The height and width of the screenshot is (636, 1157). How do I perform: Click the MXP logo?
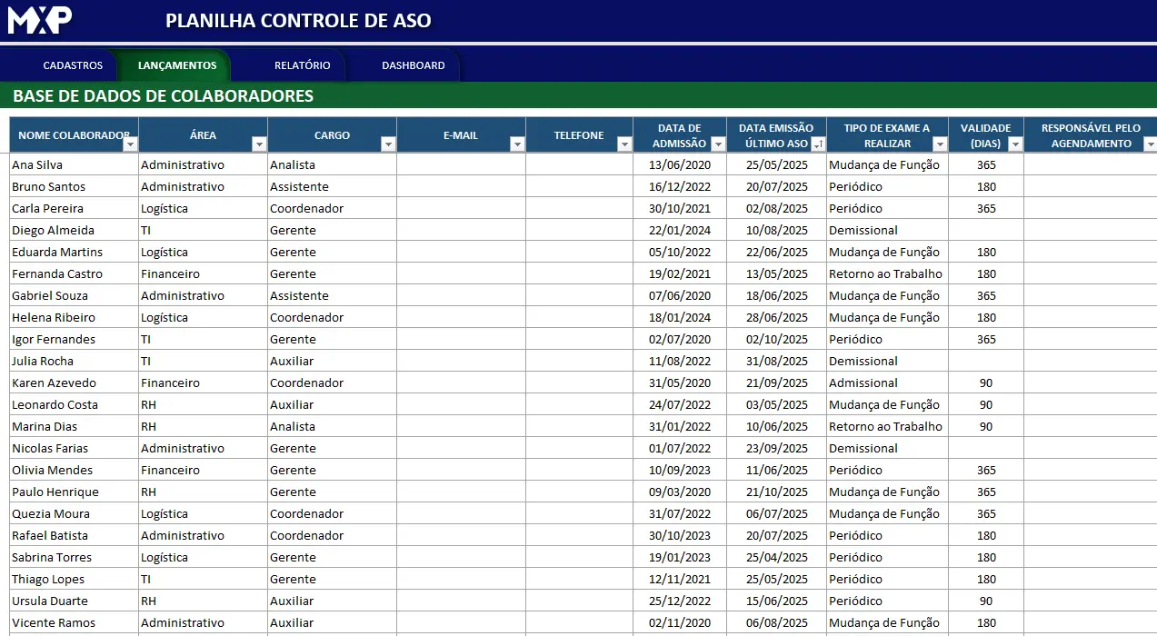click(40, 20)
